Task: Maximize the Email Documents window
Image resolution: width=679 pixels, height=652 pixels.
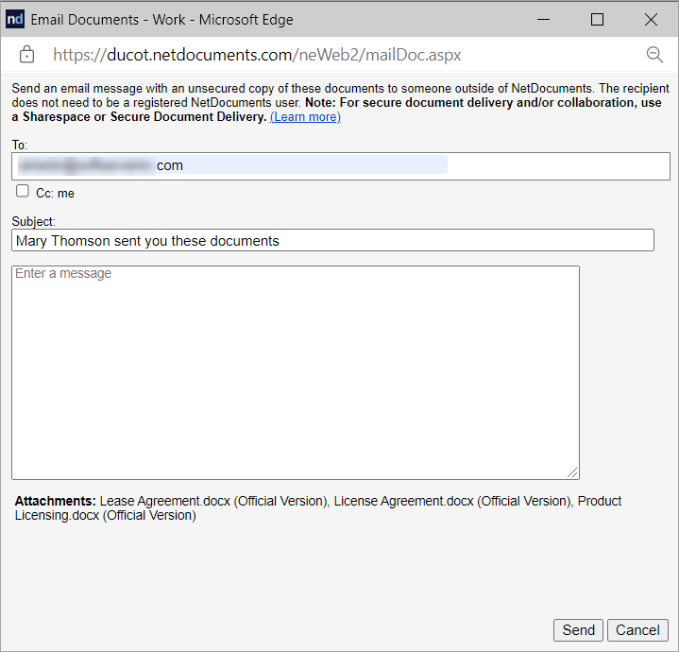Action: click(597, 19)
